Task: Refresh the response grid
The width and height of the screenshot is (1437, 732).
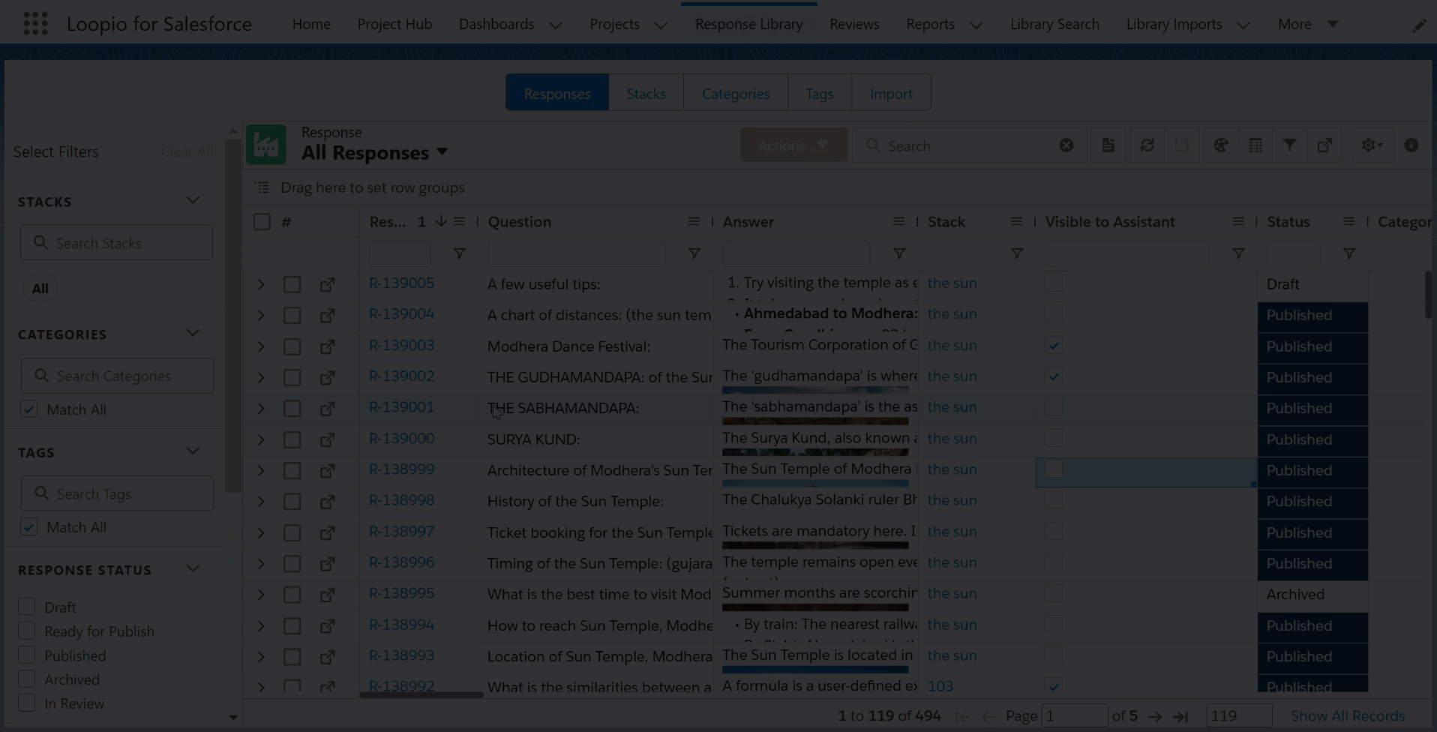Action: [1147, 145]
